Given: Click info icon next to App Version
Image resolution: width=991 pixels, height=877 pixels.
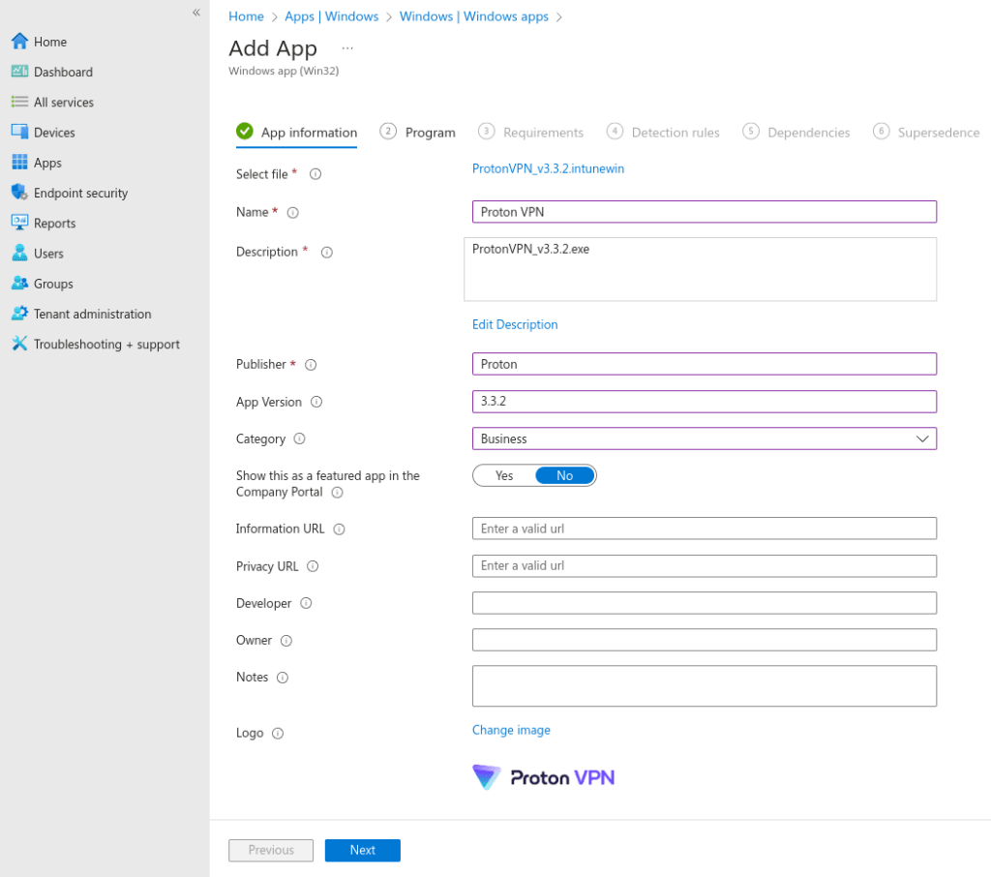Looking at the screenshot, I should pos(316,402).
